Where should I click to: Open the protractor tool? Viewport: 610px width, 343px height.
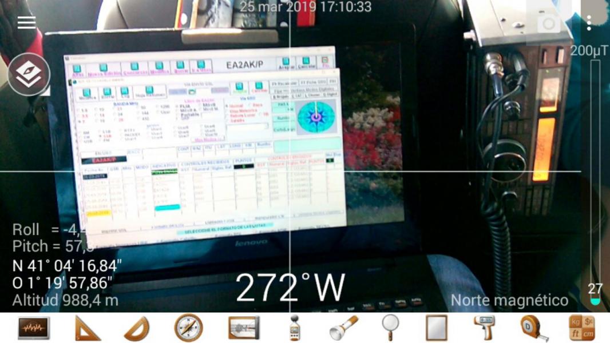[137, 328]
